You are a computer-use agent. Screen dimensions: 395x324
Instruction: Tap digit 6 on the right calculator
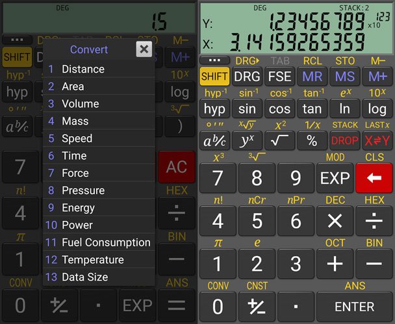pos(296,221)
